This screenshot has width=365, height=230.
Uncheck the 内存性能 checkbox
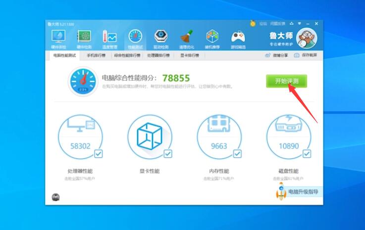pyautogui.click(x=237, y=154)
